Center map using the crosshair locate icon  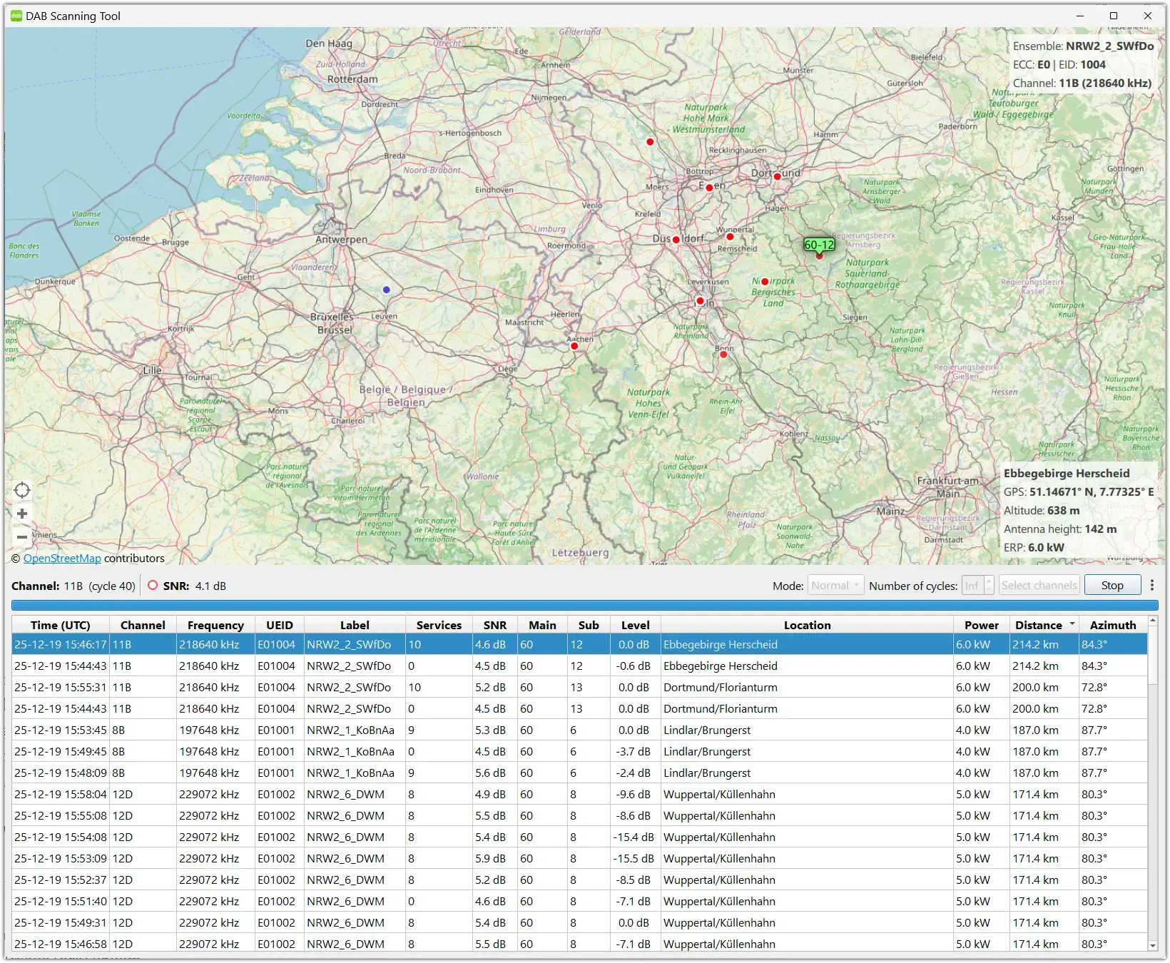[x=22, y=490]
